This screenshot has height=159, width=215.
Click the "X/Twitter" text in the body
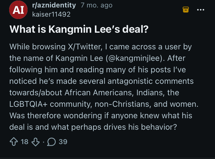pyautogui.click(x=85, y=47)
